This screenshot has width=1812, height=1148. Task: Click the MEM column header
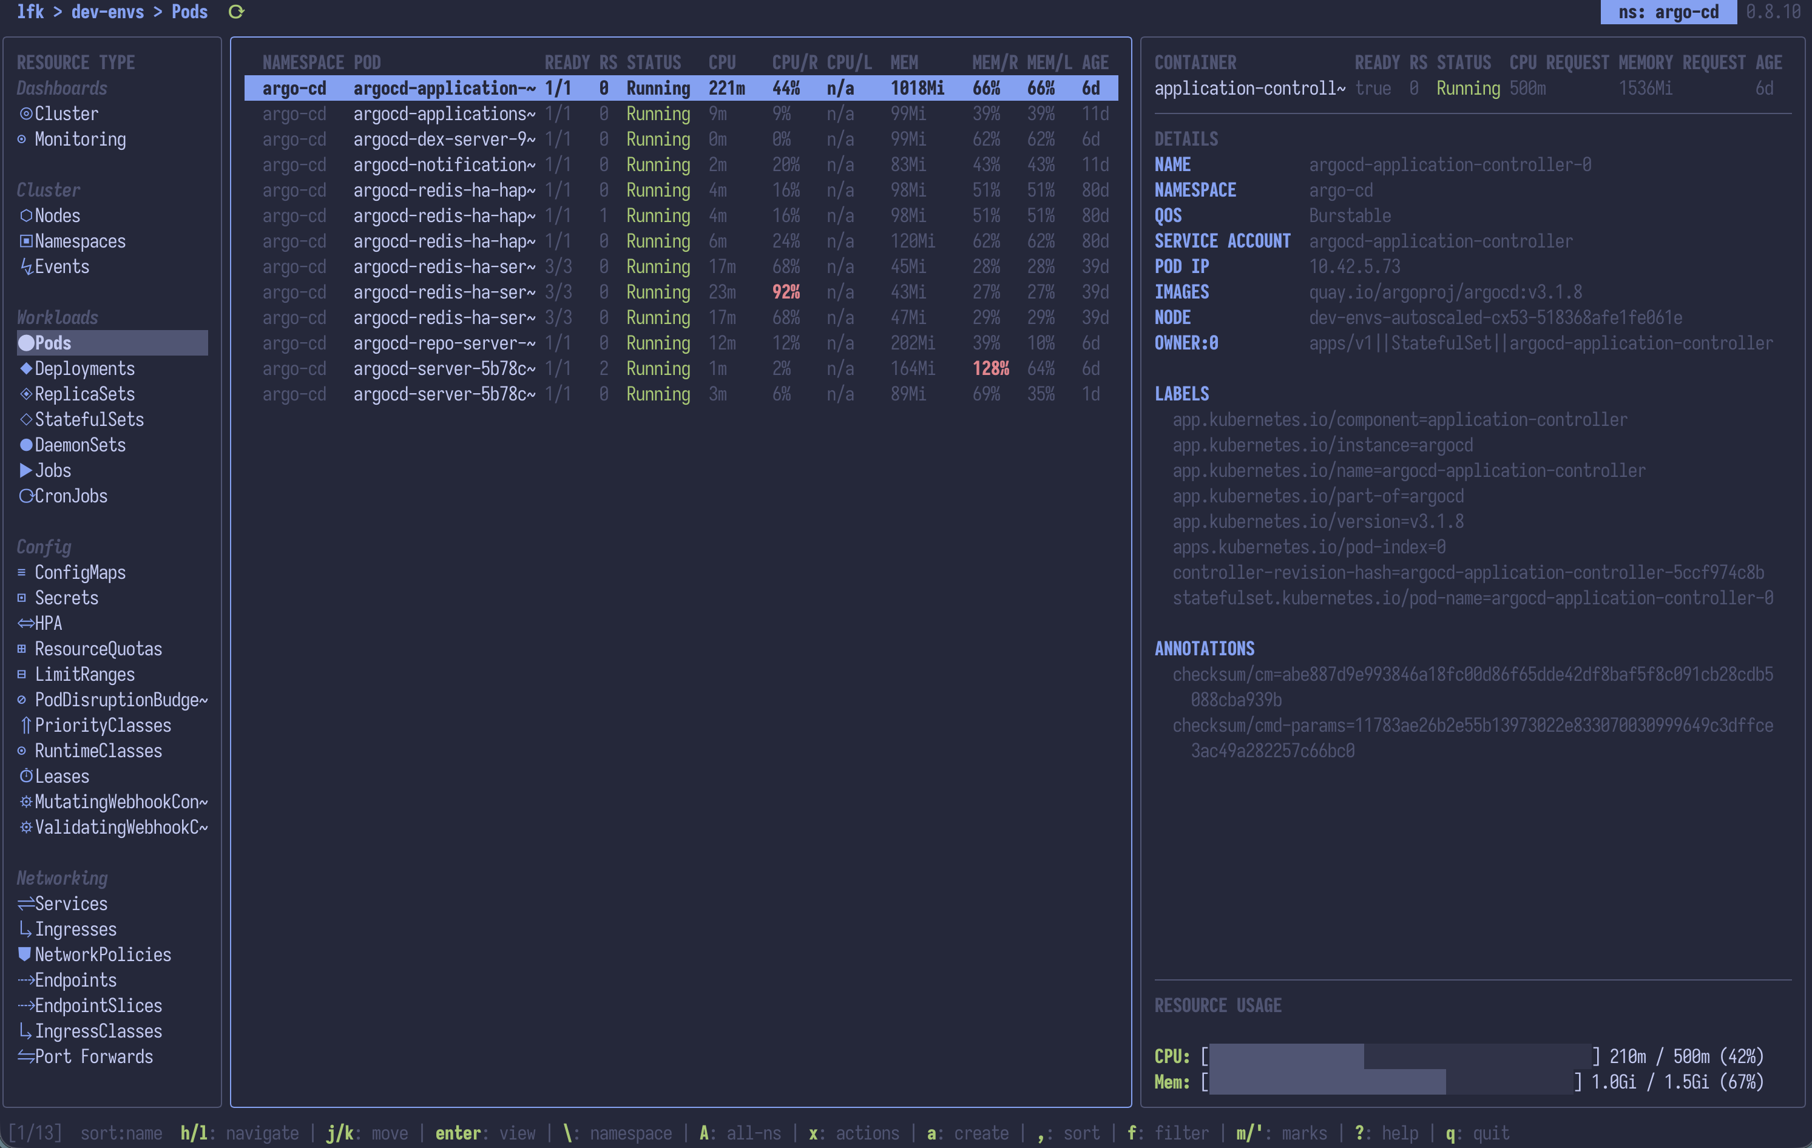[x=904, y=62]
